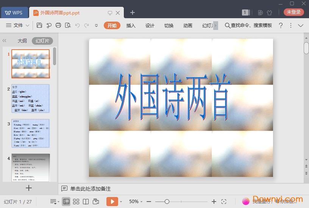Open the three-dot more options menu
This screenshot has height=208, width=309.
click(x=291, y=25)
